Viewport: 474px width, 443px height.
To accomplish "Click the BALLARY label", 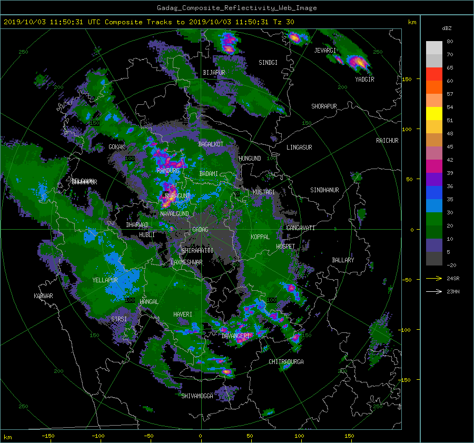I will 343,260.
